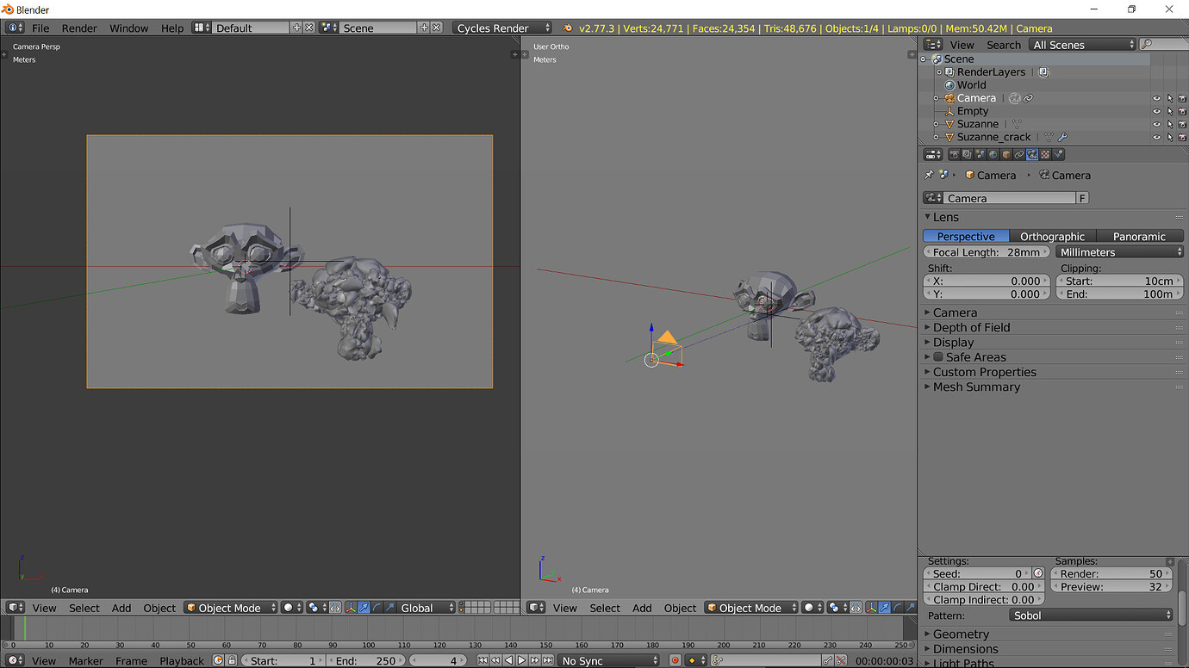The height and width of the screenshot is (668, 1189).
Task: Toggle the Blender info editor type icon
Action: click(14, 28)
